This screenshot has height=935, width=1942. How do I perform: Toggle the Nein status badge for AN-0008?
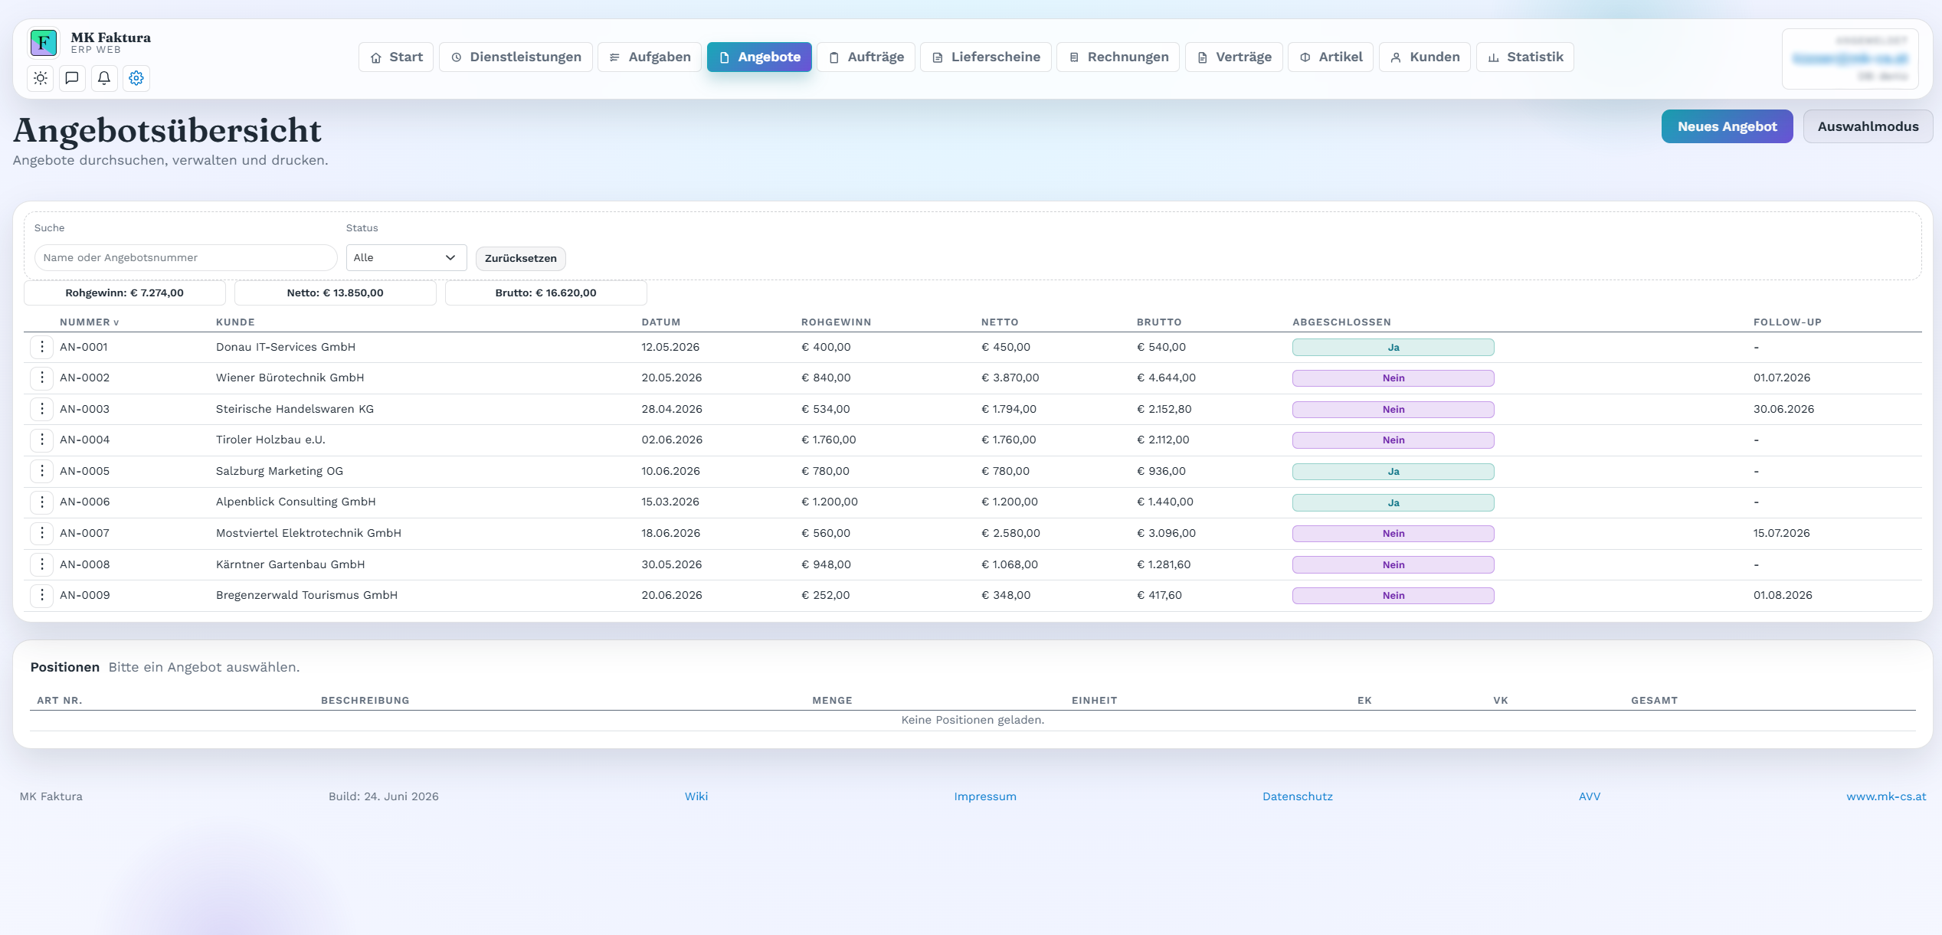click(1393, 564)
